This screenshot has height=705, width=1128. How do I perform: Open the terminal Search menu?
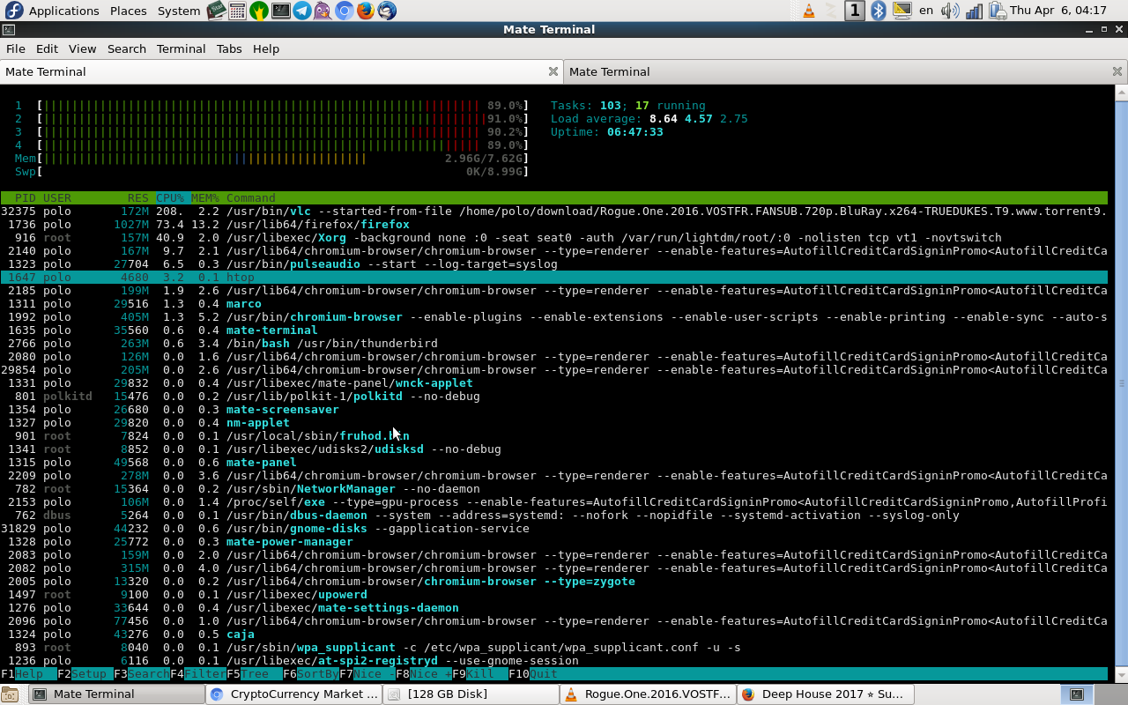(x=127, y=48)
